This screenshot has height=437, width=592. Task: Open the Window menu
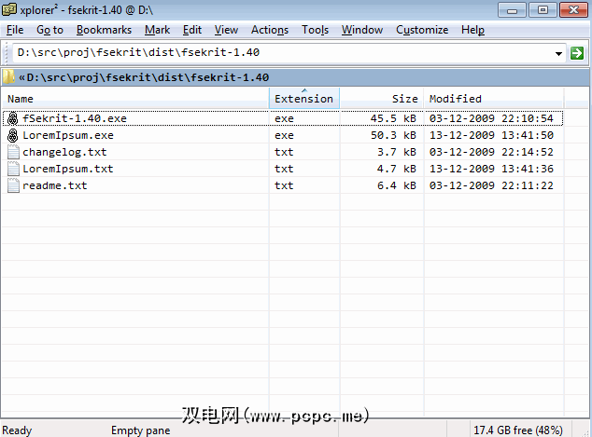coord(362,30)
